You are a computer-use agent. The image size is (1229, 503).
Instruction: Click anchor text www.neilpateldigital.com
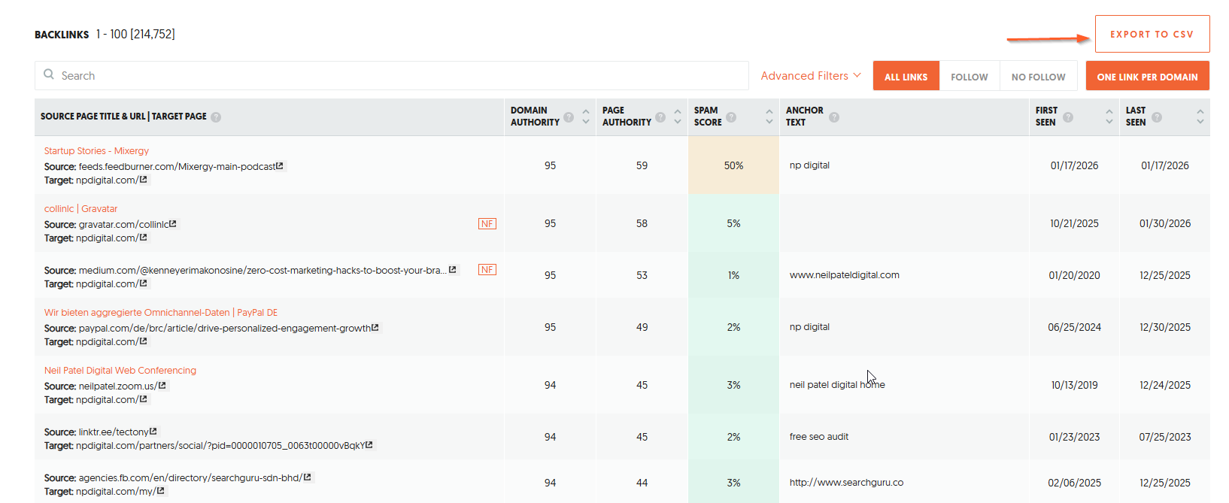[844, 275]
